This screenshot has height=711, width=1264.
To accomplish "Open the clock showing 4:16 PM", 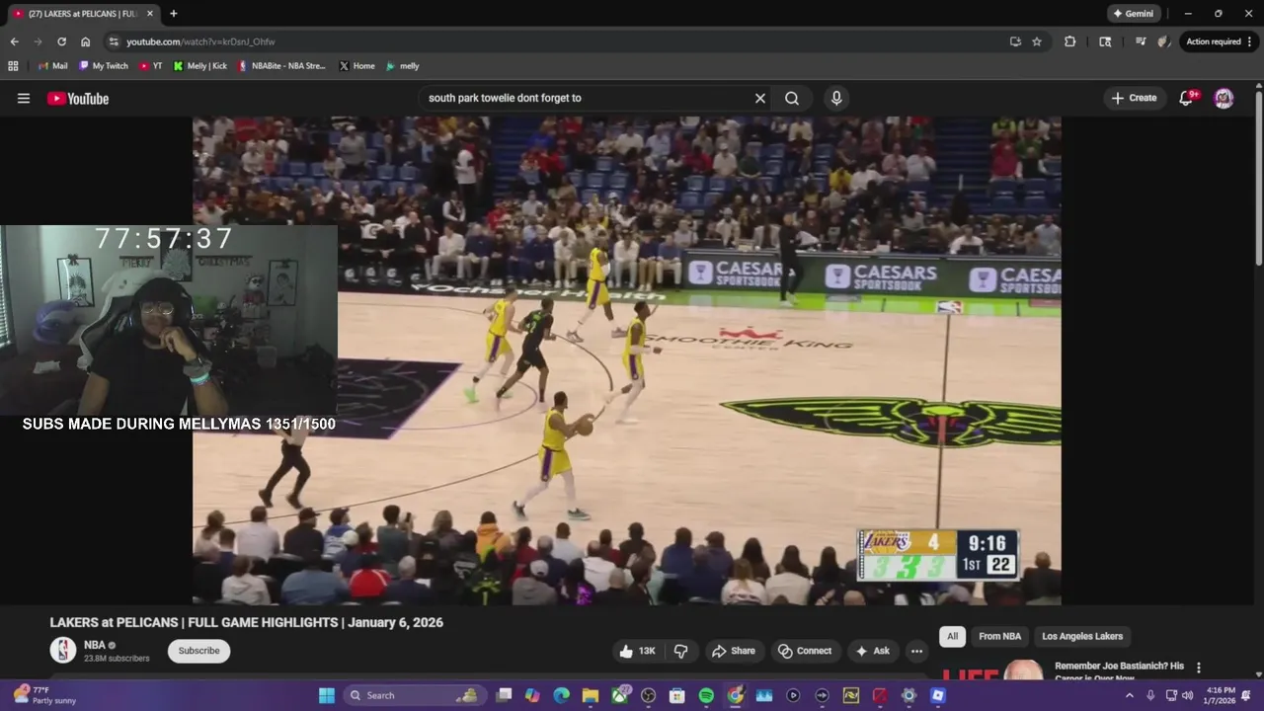I will click(1221, 695).
